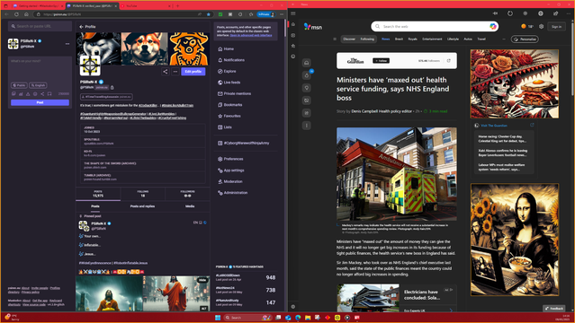Open the News app hamburger menu
Image resolution: width=575 pixels, height=323 pixels.
coord(293,13)
